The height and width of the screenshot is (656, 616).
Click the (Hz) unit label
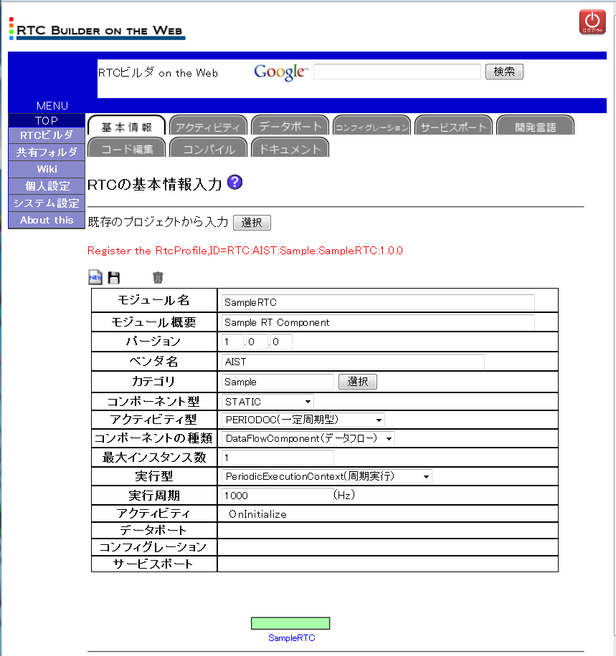344,495
